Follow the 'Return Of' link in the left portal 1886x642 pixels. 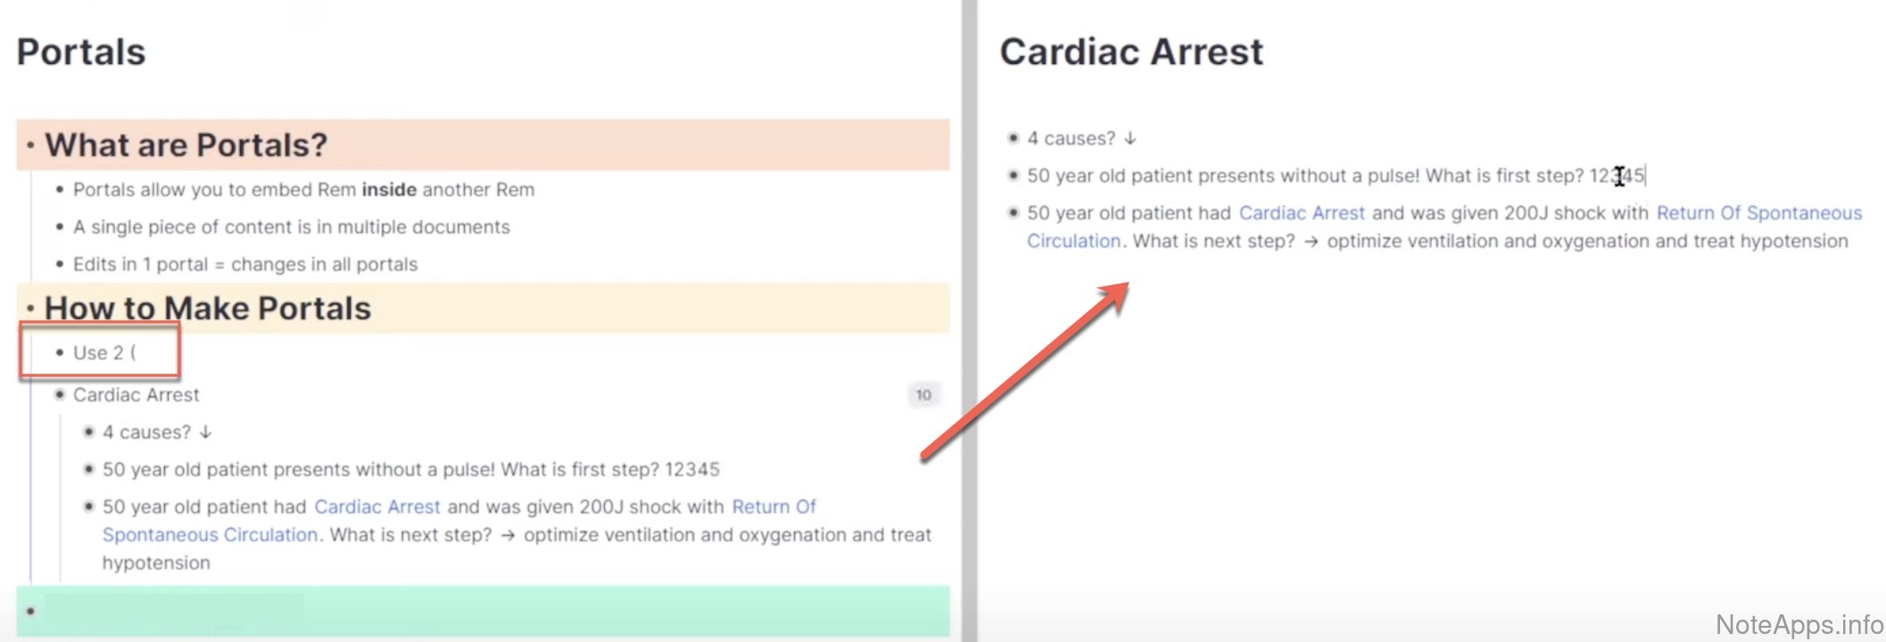pyautogui.click(x=773, y=507)
